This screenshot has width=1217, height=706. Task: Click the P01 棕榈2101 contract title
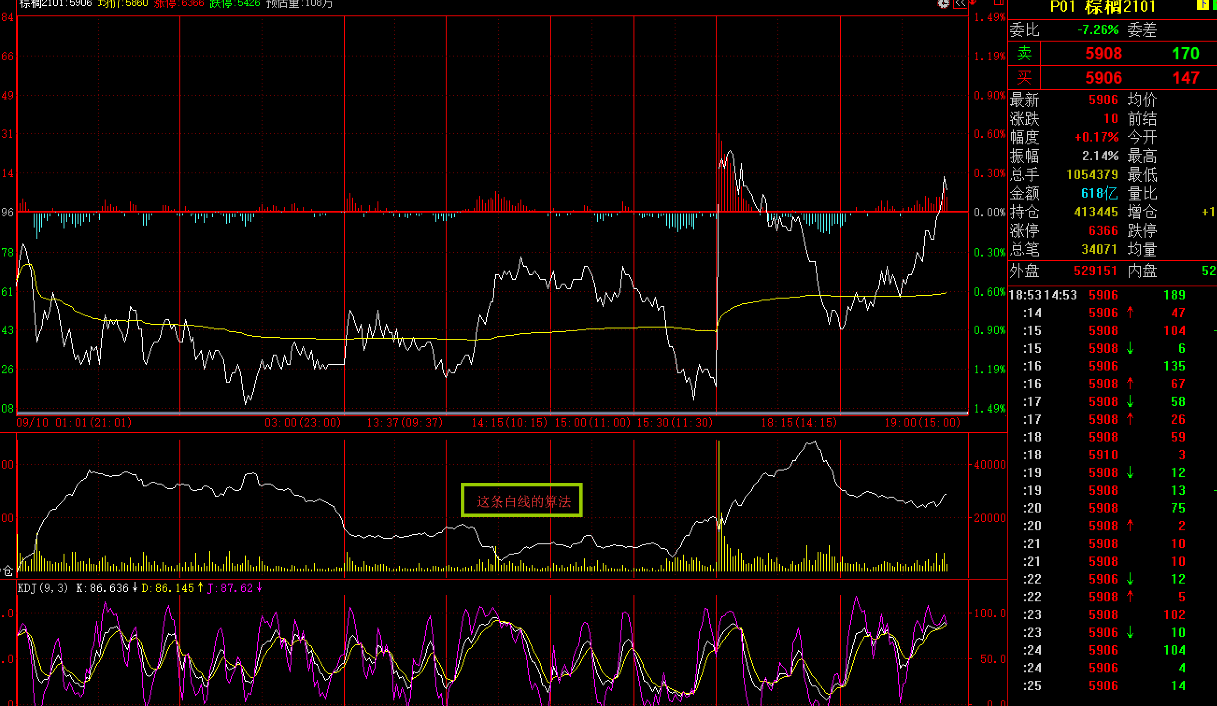1103,7
